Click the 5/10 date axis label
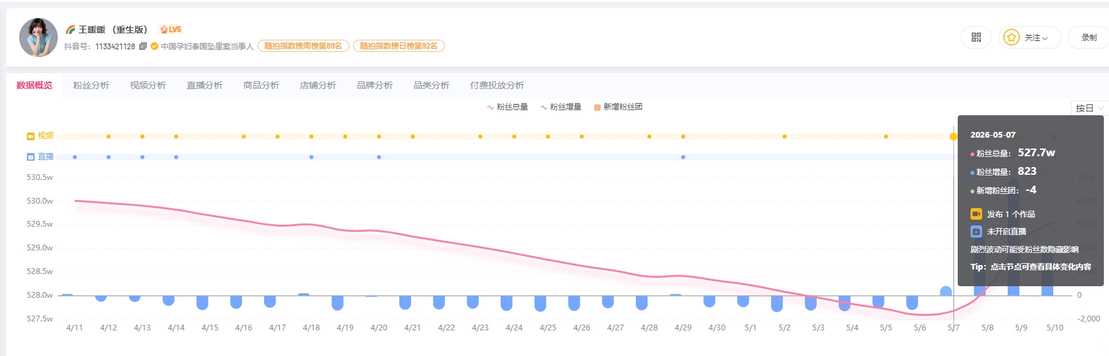 pos(1055,328)
